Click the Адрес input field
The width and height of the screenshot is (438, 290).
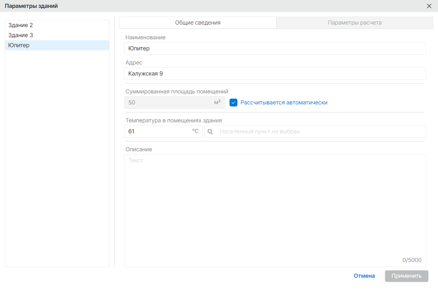pyautogui.click(x=275, y=74)
